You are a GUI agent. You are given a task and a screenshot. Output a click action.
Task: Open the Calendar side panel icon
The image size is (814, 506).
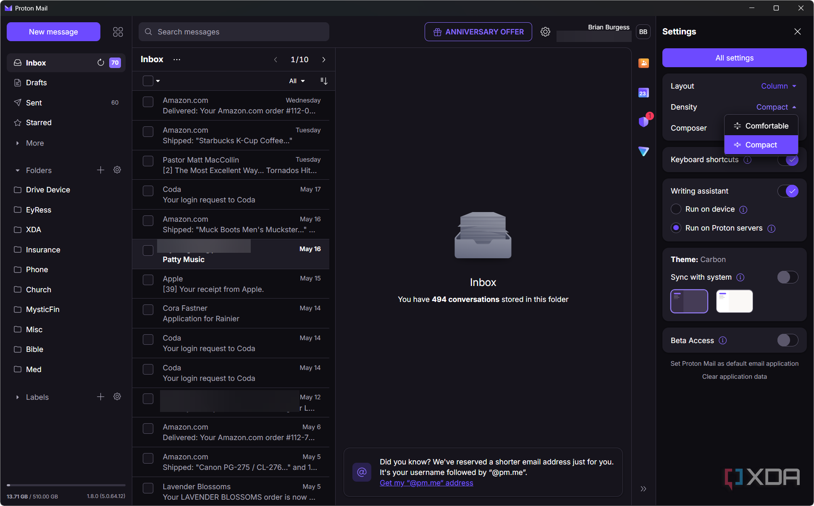pos(643,93)
